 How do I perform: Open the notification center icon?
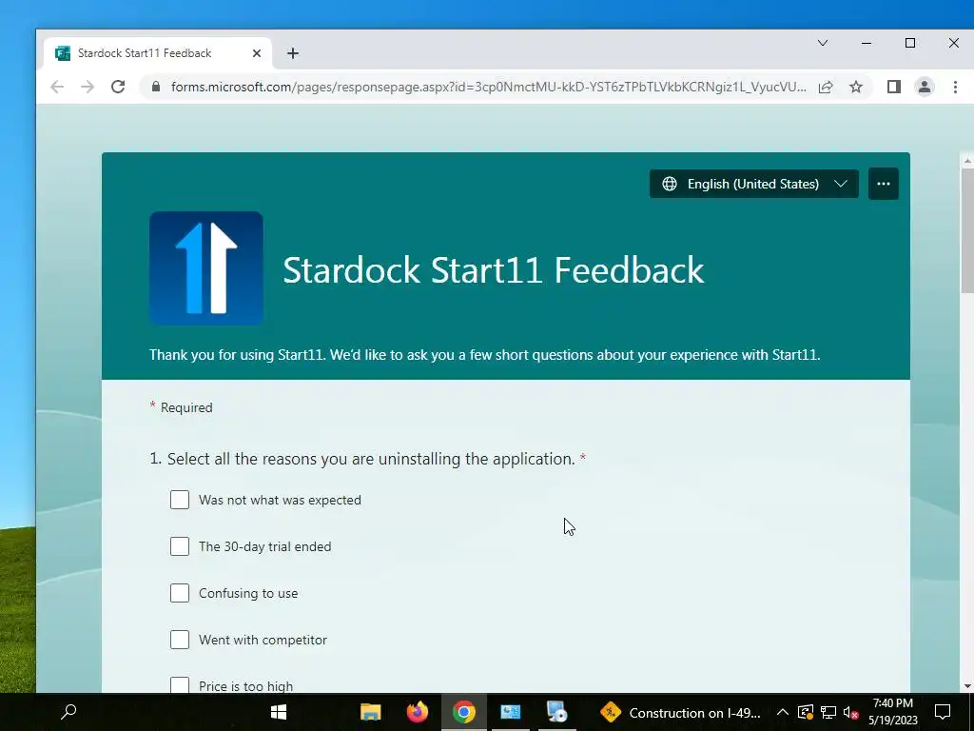coord(943,712)
